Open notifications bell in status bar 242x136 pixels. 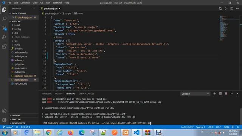point(238,127)
